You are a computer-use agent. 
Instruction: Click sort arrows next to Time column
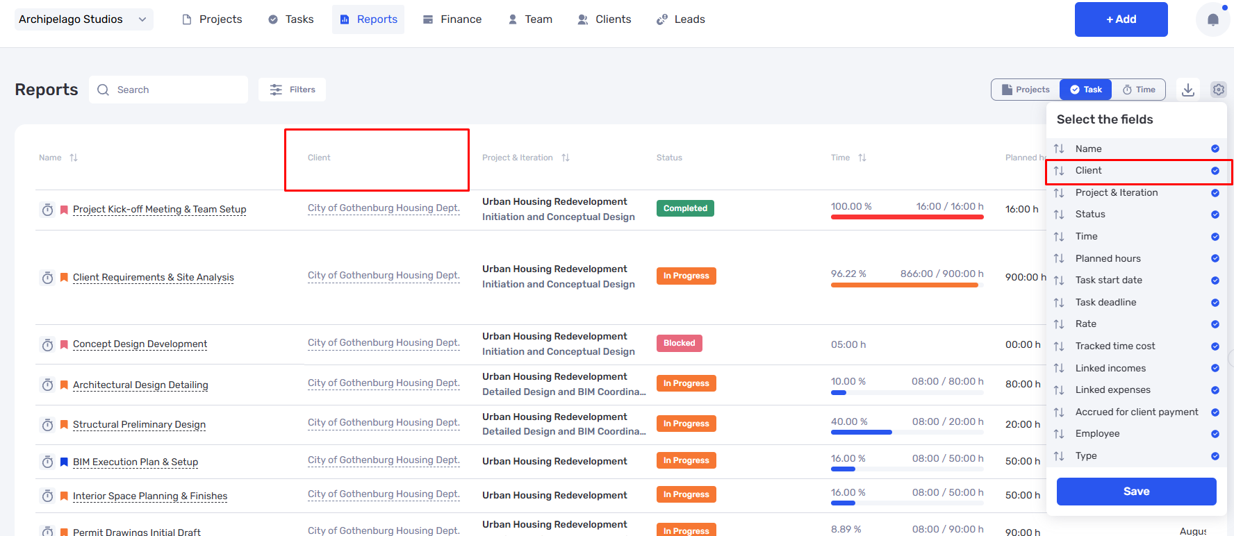[862, 158]
